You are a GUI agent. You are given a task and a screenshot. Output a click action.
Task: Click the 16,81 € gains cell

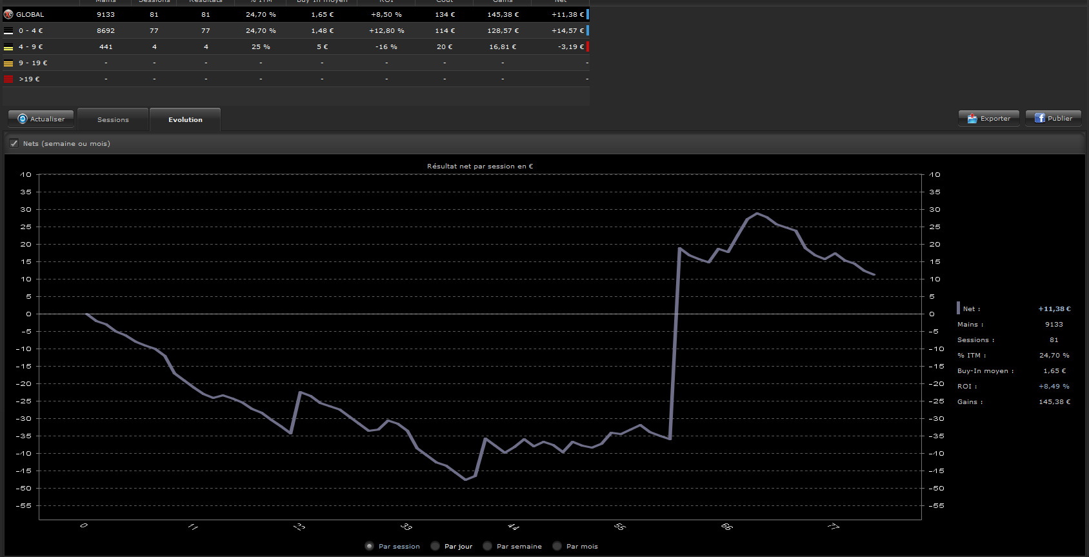click(503, 46)
